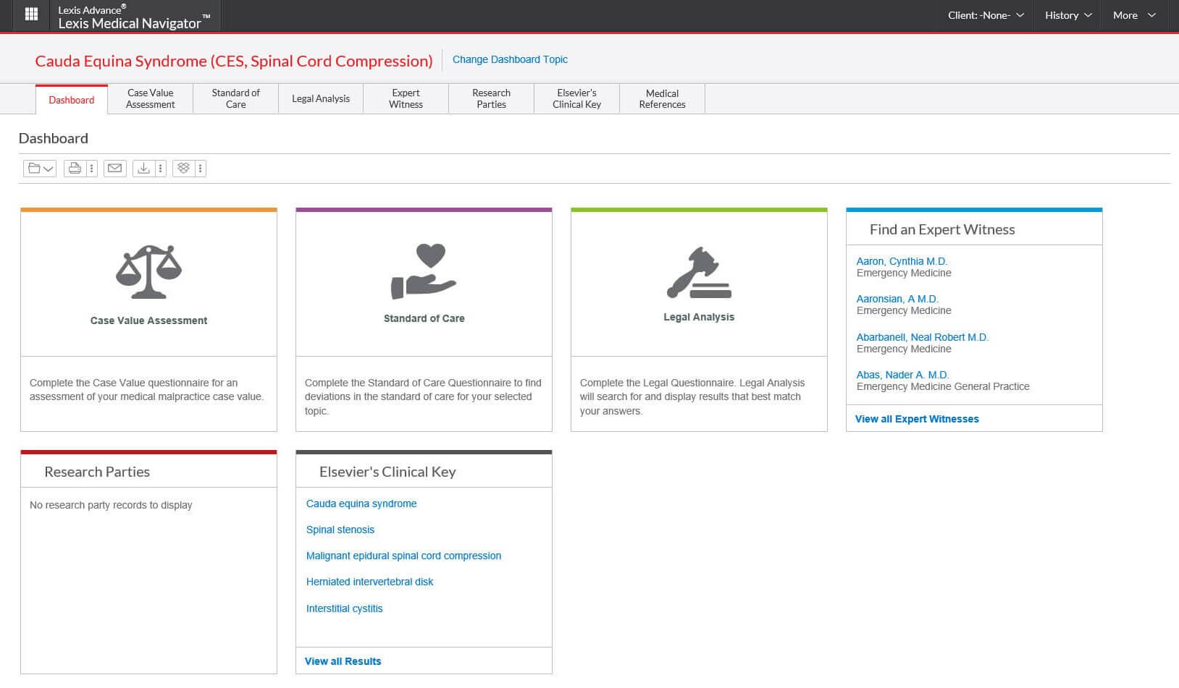Screen dimensions: 1179x688
Task: Click 'Emergency Medicine General Practice' specialty text
Action: point(943,386)
